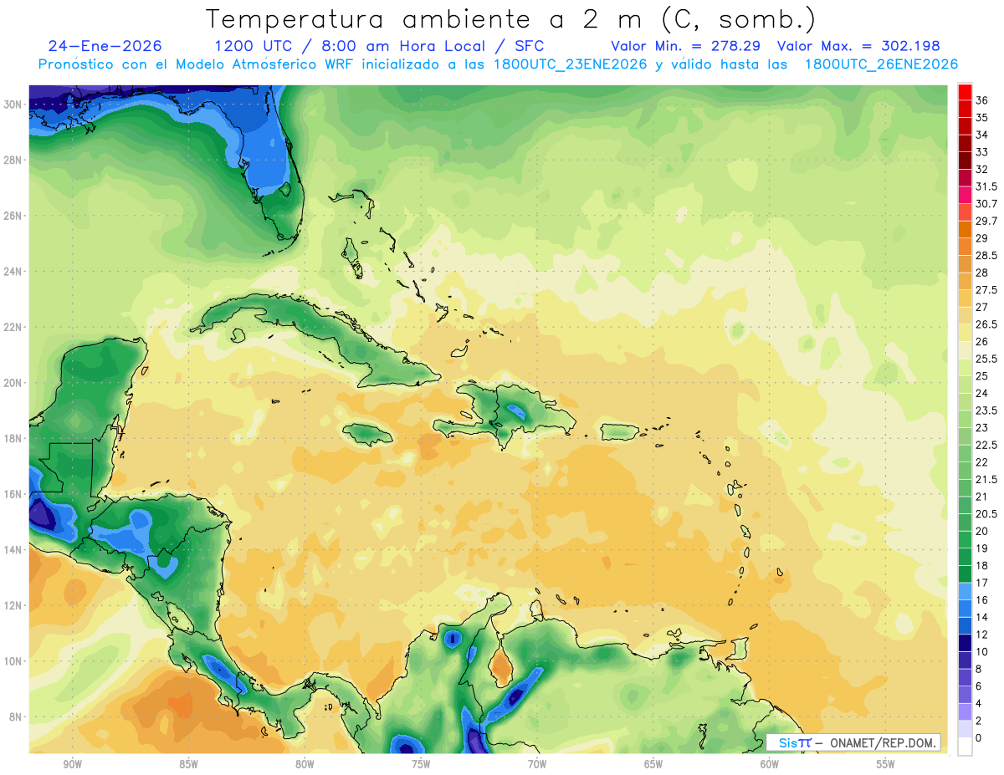Click the latitude axis label '14N'
1004x775 pixels.
click(12, 550)
